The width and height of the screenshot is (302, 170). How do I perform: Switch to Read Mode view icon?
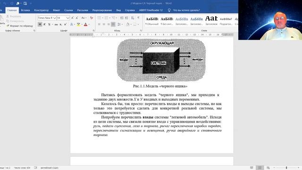252,168
